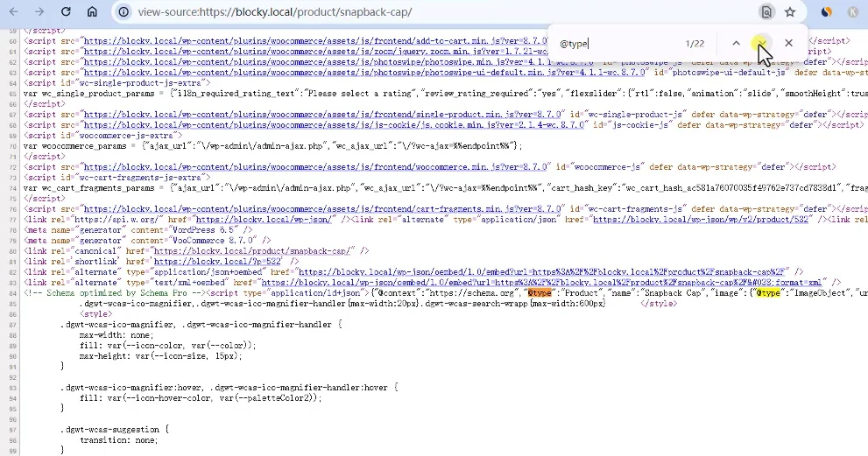Image resolution: width=868 pixels, height=456 pixels.
Task: Click script id 'wc-single-product-js-extra' line
Action: click(x=116, y=83)
